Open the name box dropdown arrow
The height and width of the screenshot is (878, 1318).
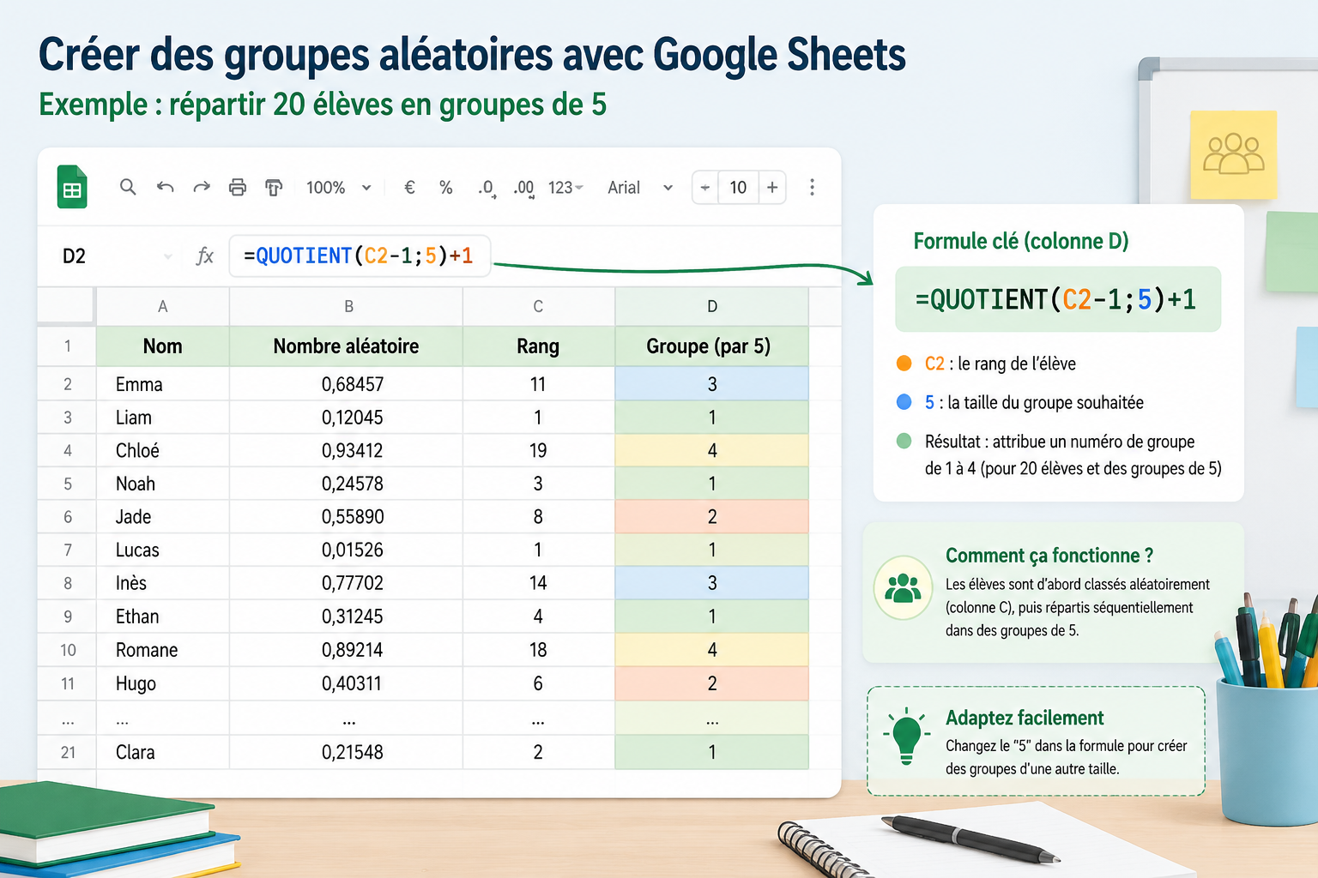tap(167, 256)
